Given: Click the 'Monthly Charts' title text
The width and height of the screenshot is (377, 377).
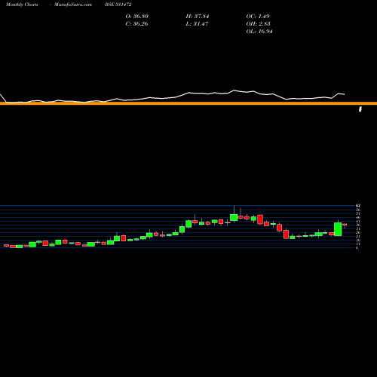Looking at the screenshot, I should click(x=22, y=5).
